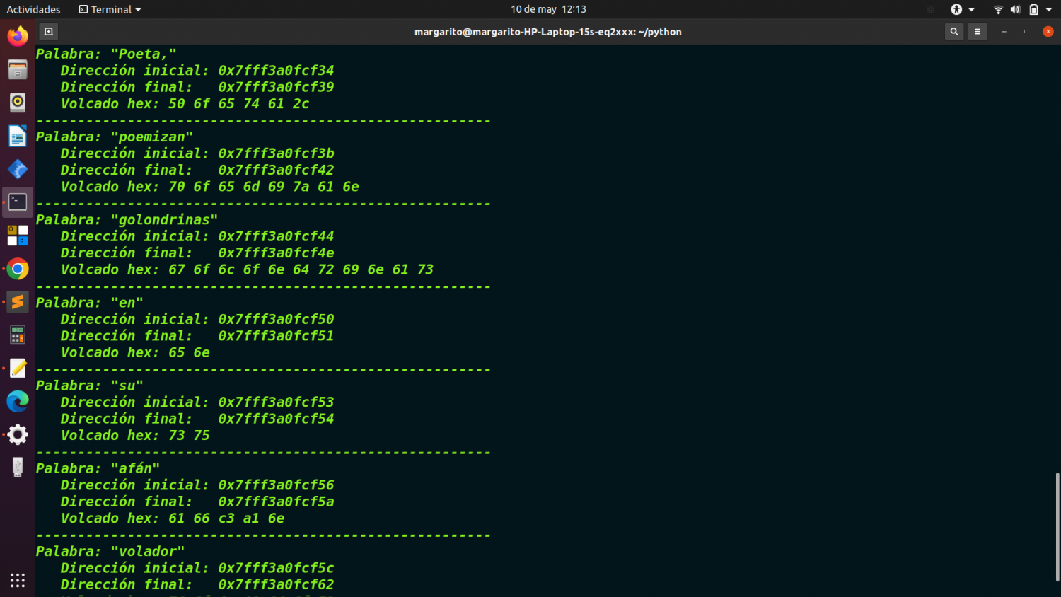Launch Firefox from the dock
The width and height of the screenshot is (1061, 597).
pos(18,36)
